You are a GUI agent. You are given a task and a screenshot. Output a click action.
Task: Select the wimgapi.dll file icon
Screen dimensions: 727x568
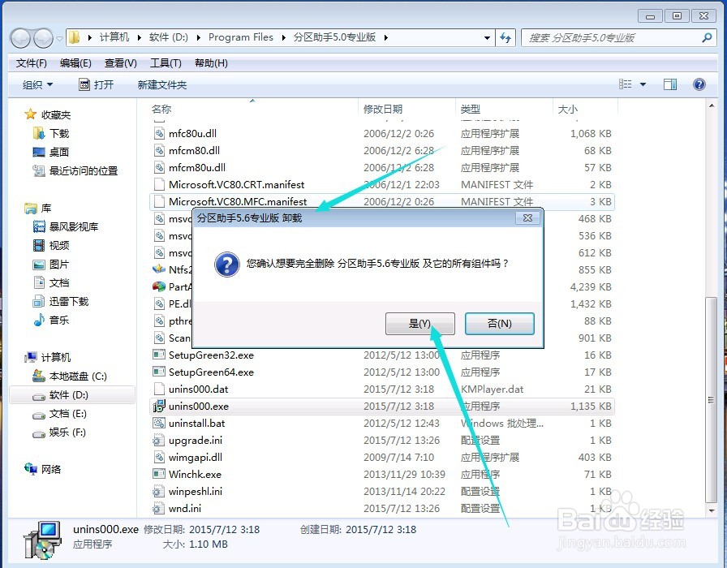[159, 457]
